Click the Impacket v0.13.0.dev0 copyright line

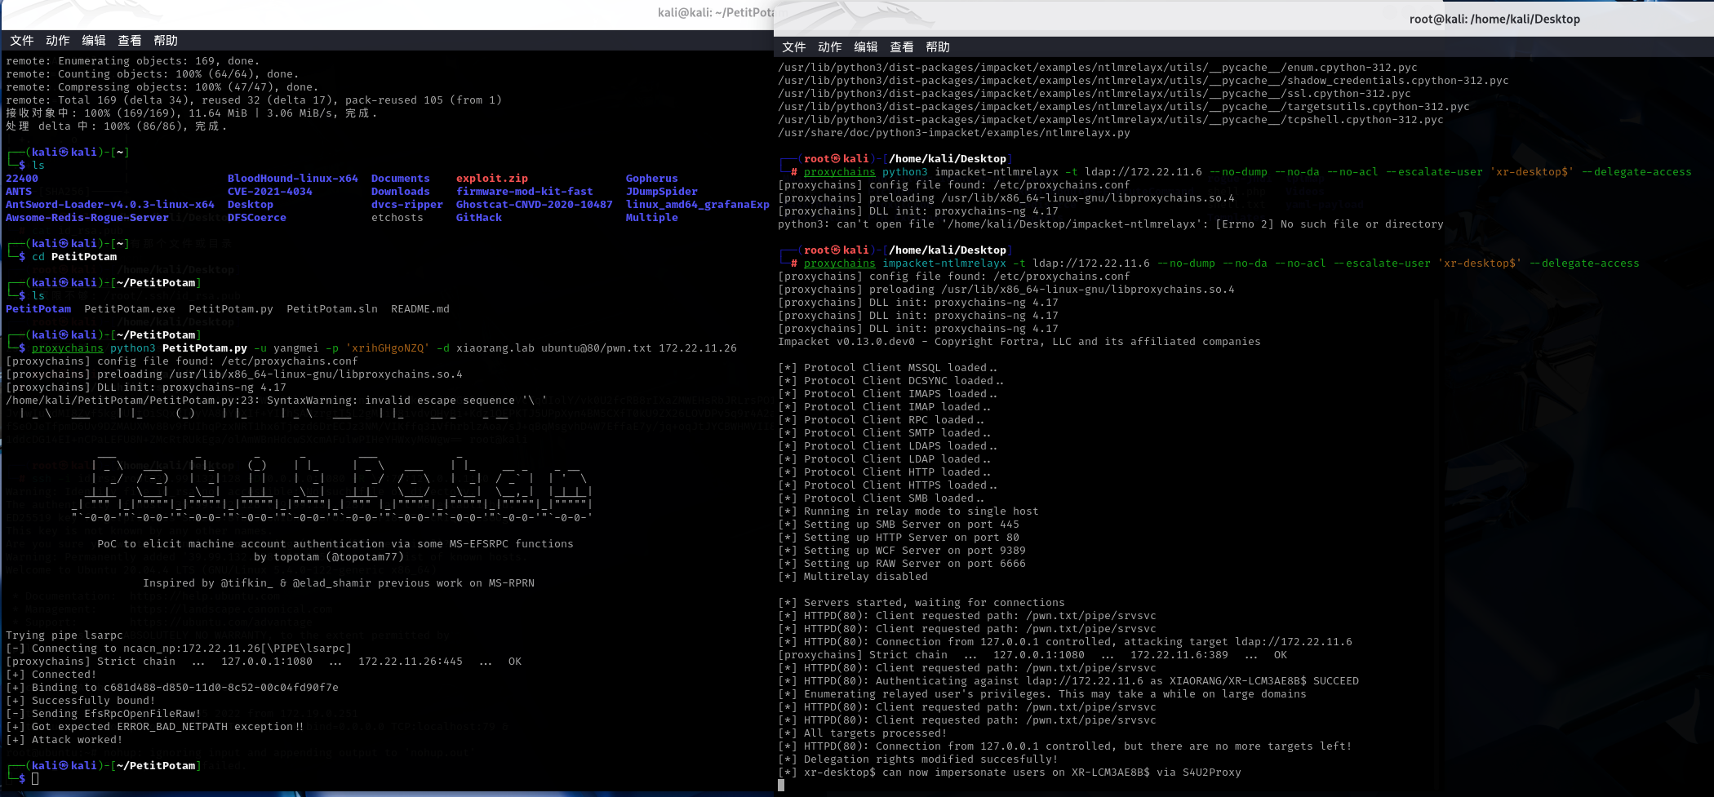click(1019, 342)
